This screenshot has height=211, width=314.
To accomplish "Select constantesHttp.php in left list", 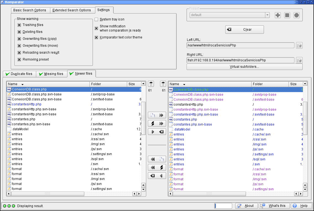I will coord(74,104).
